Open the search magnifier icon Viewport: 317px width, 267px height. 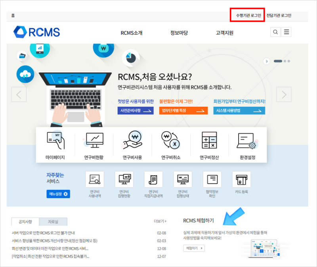point(275,32)
